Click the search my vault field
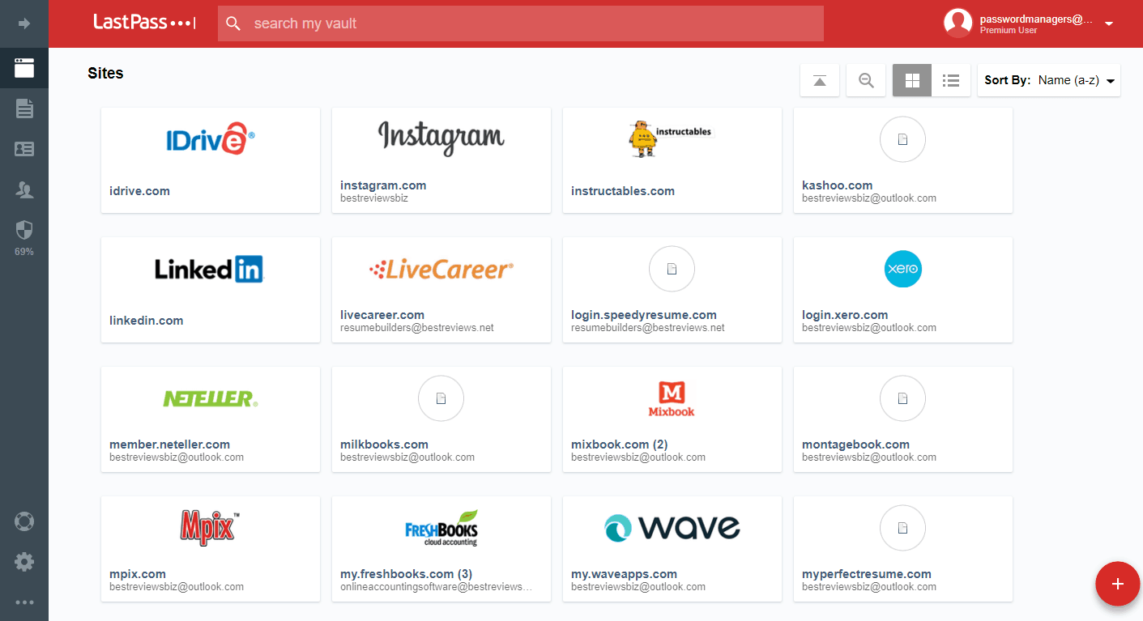Viewport: 1143px width, 621px height. (520, 23)
